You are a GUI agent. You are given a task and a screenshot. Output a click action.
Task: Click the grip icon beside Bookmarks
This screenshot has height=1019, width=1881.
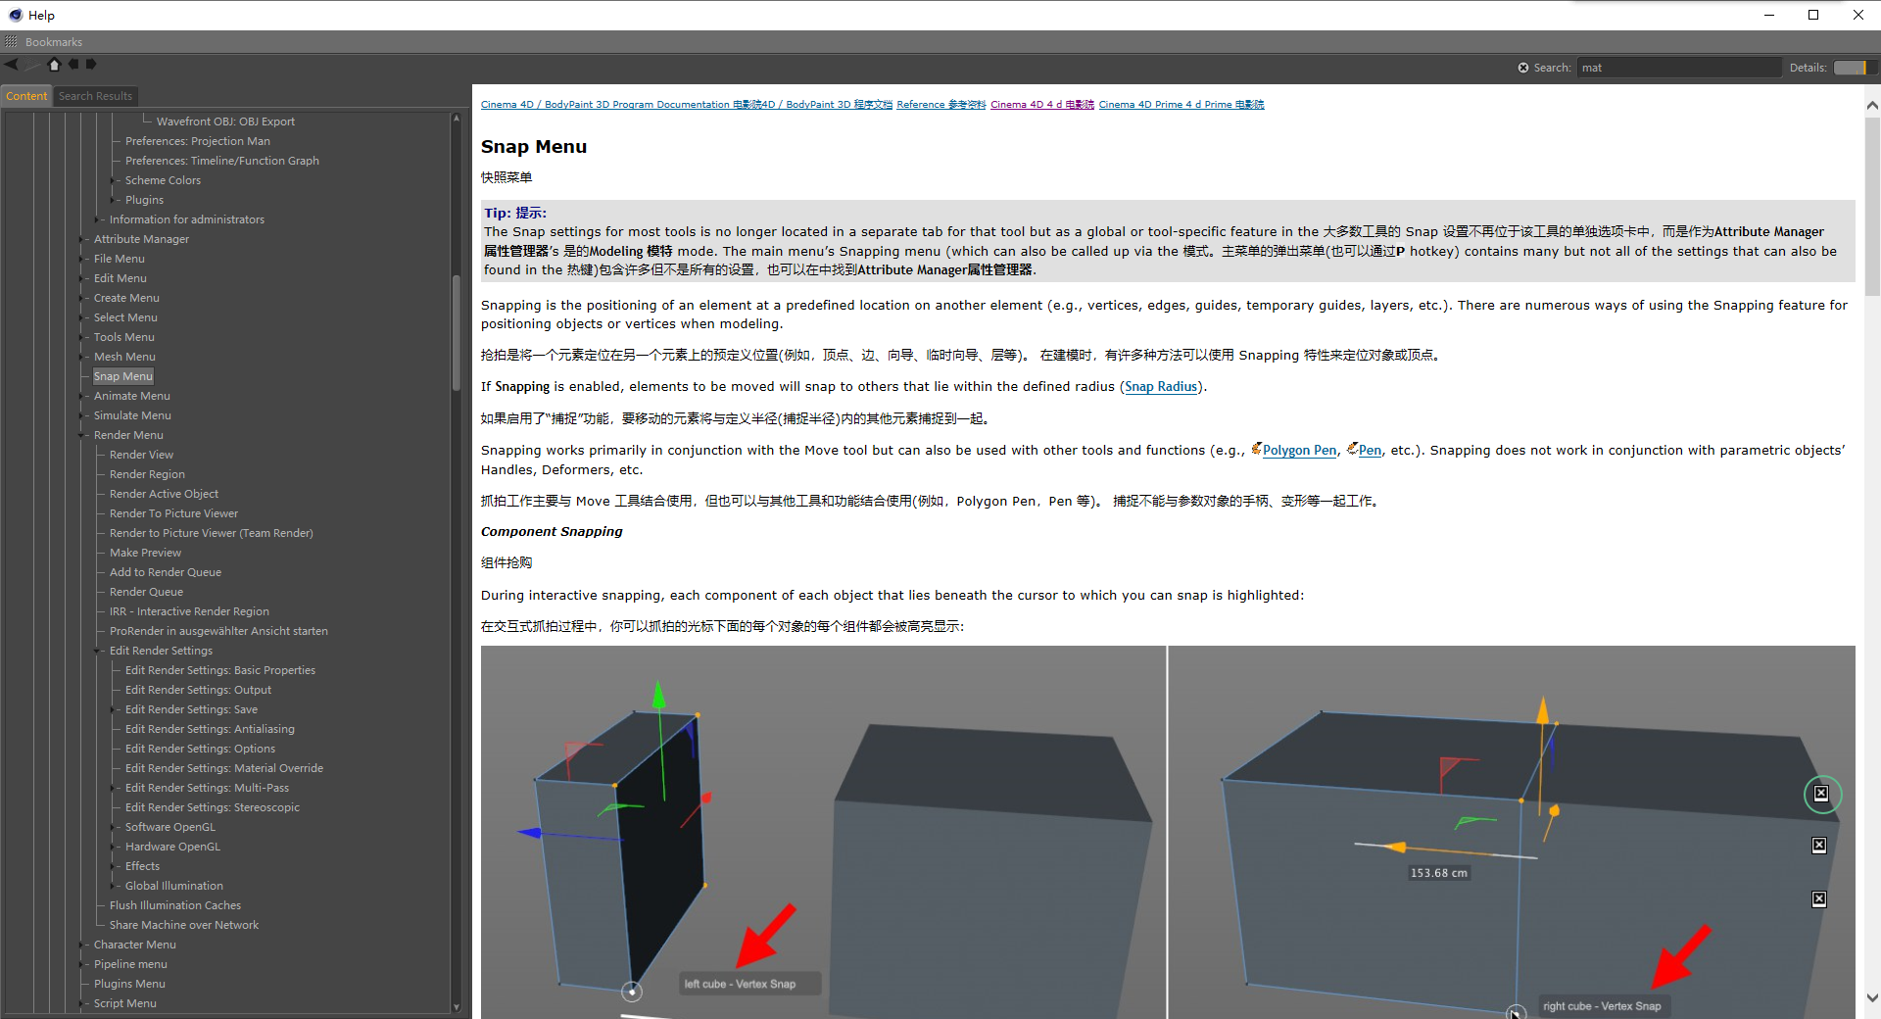tap(11, 42)
